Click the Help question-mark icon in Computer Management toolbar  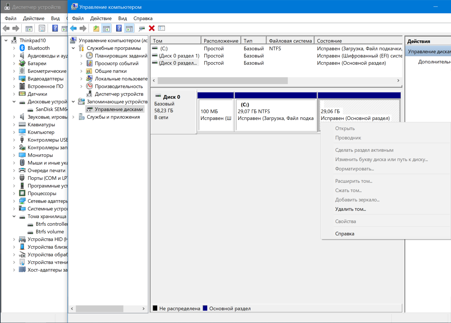tap(119, 28)
